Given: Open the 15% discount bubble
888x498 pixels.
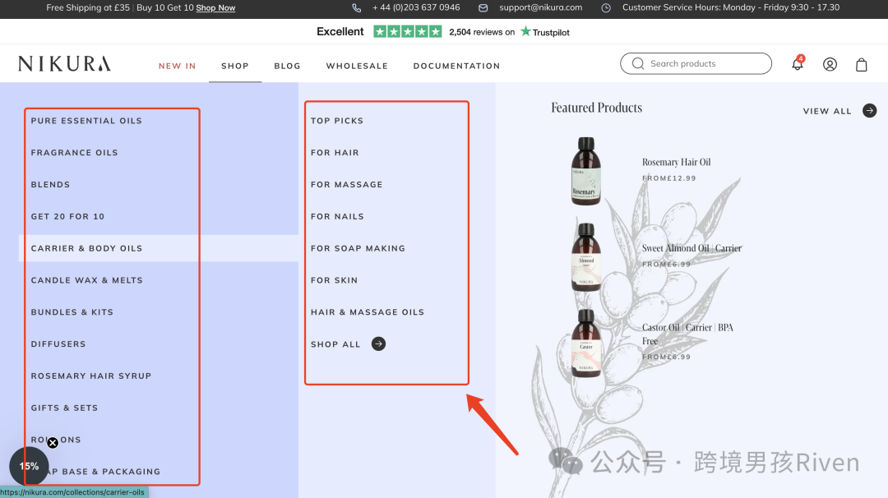Looking at the screenshot, I should (x=29, y=466).
